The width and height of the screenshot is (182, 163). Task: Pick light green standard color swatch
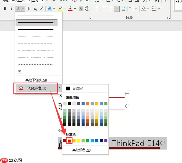[83, 141]
